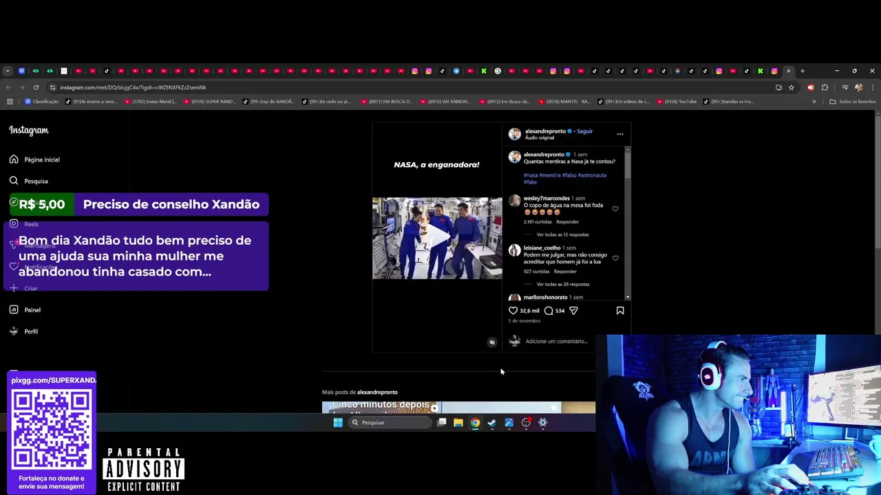The height and width of the screenshot is (495, 881).
Task: Click the Instagram logo
Action: click(29, 130)
